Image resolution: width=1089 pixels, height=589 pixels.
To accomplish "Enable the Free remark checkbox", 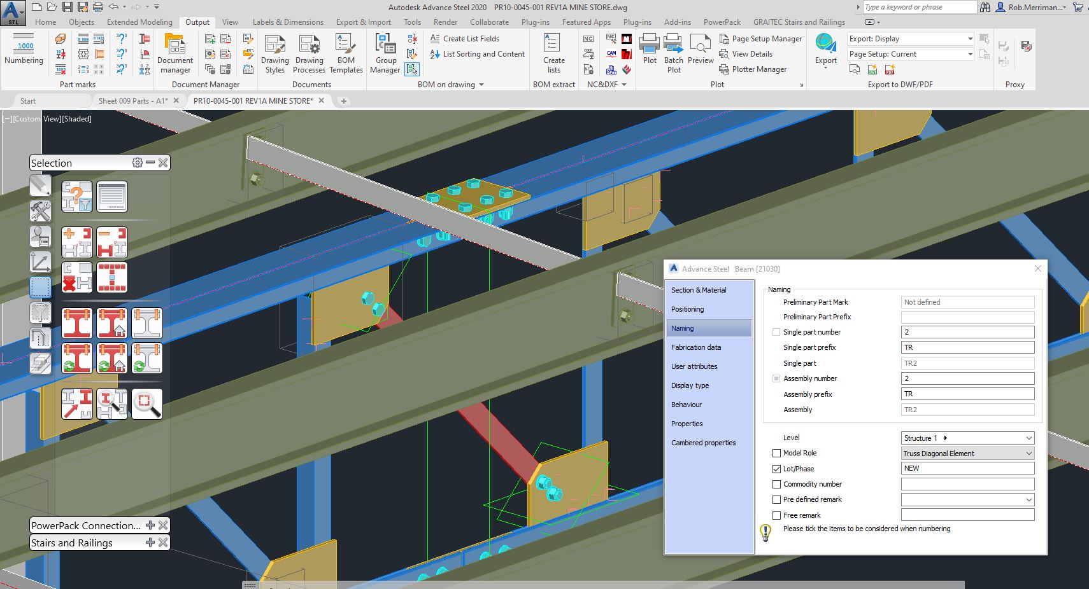I will [776, 515].
